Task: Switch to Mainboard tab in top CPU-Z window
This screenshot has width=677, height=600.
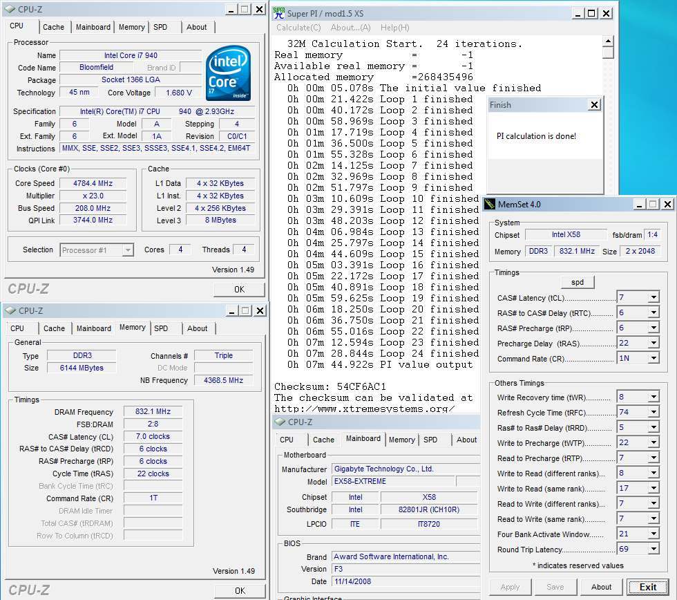Action: (x=93, y=27)
